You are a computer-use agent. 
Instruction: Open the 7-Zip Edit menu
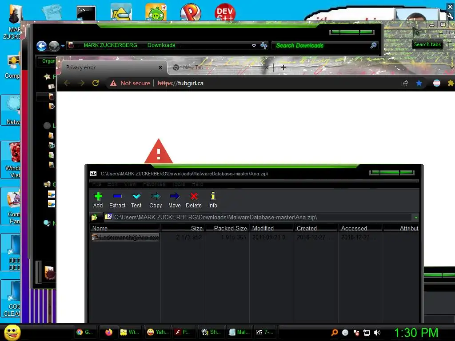tap(112, 184)
